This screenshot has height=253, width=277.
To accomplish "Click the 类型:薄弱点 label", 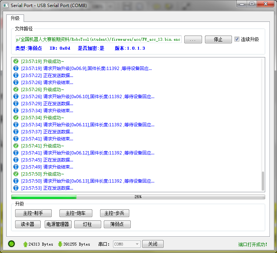I will (x=28, y=48).
